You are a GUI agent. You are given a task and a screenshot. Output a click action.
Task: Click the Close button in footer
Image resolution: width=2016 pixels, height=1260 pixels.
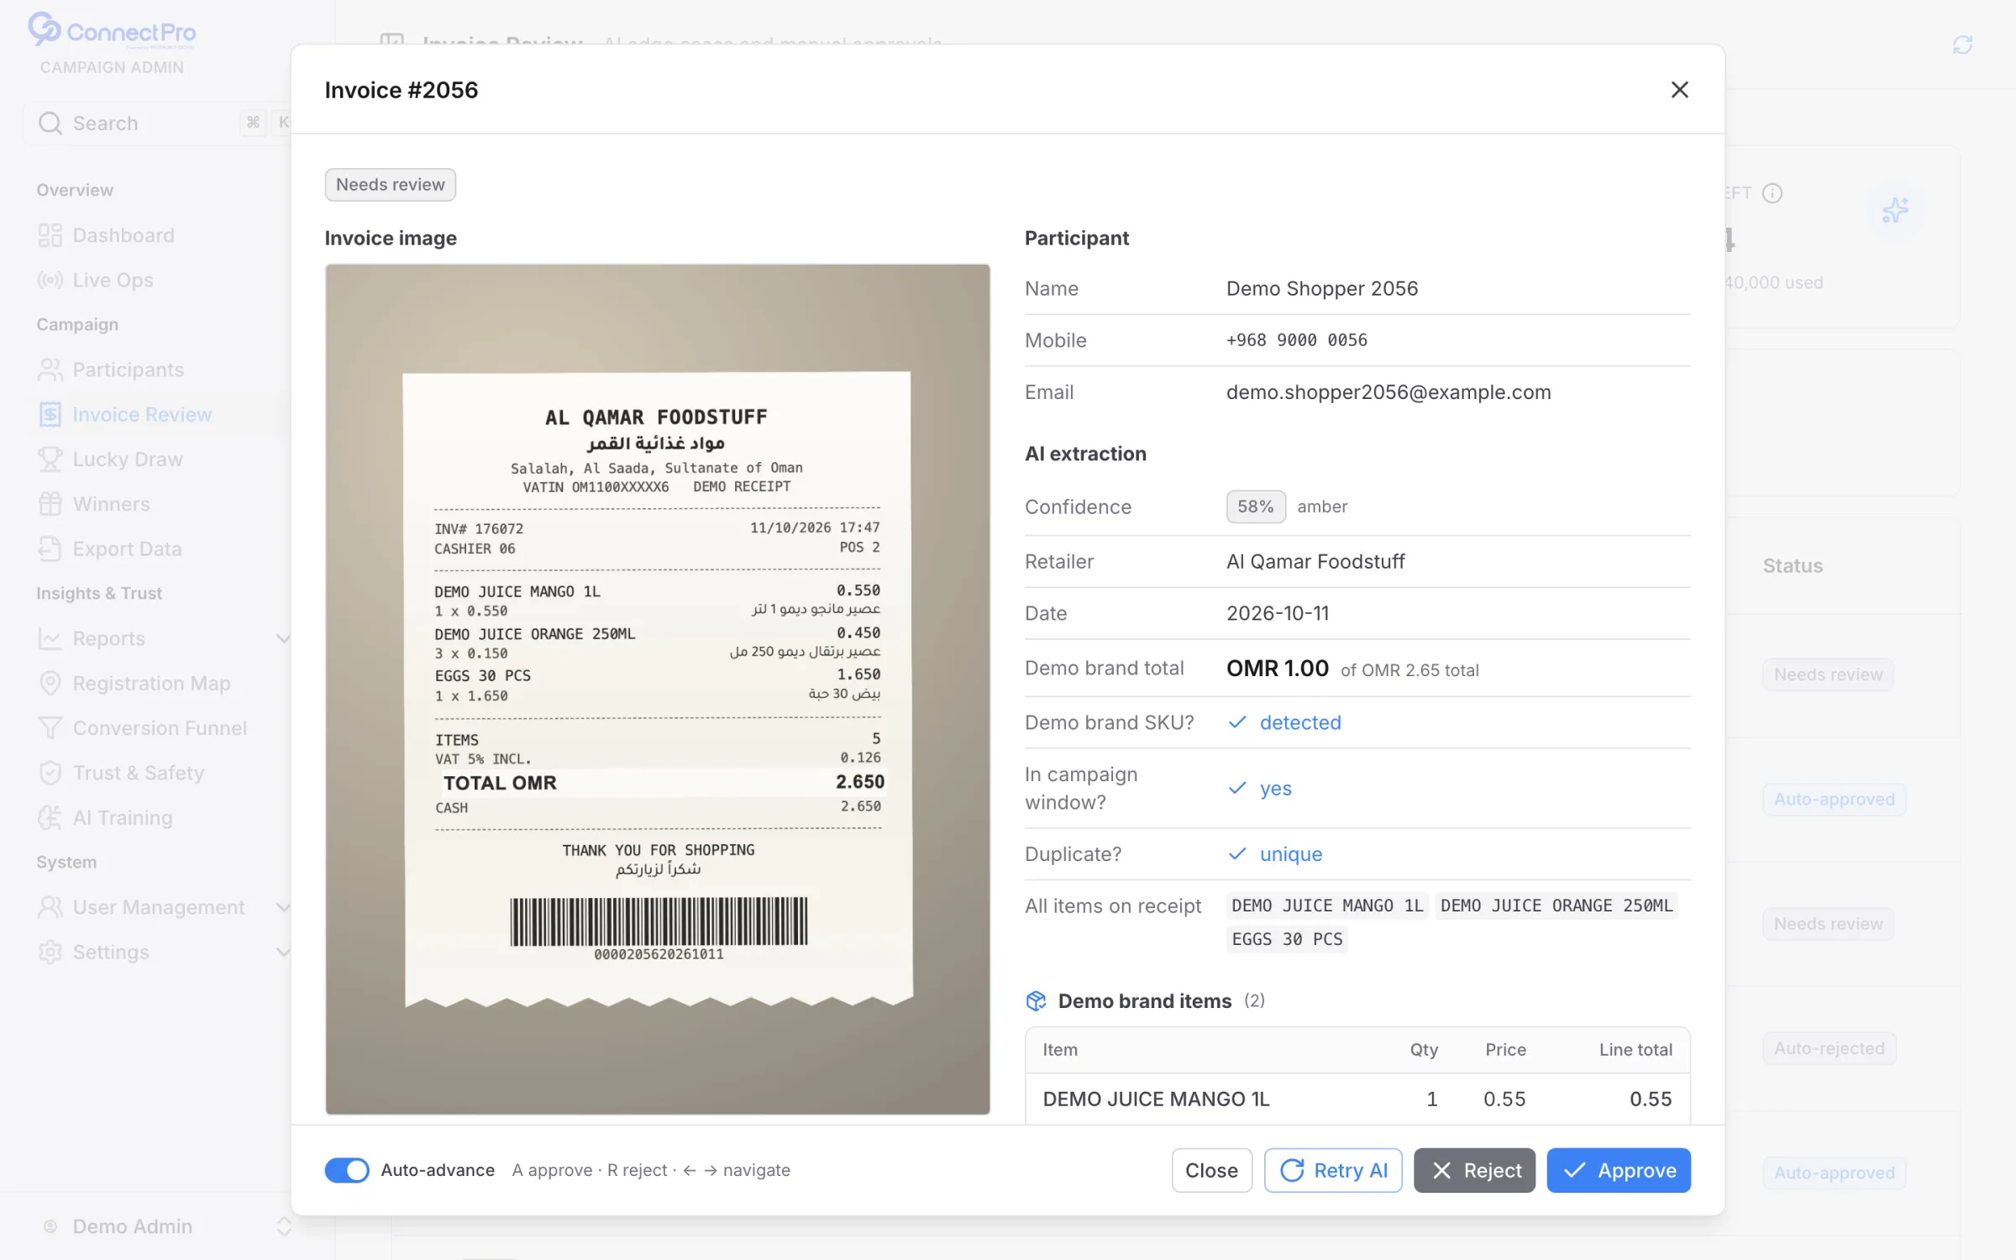1211,1170
